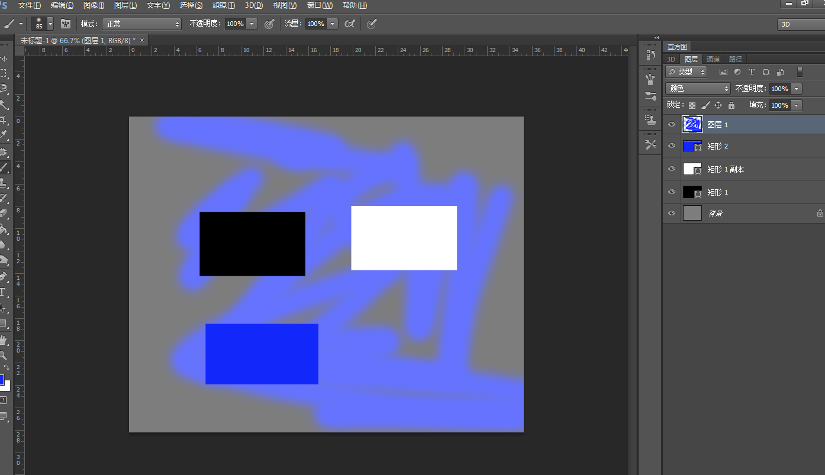Choose the Hand tool

tap(3, 340)
